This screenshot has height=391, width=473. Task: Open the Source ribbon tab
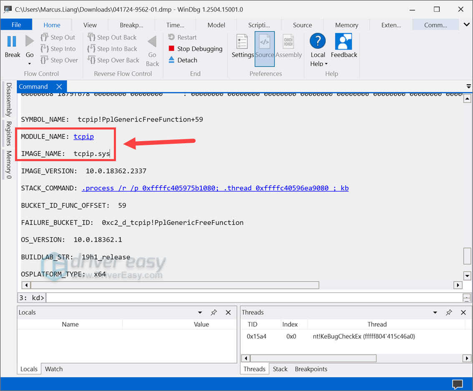302,25
